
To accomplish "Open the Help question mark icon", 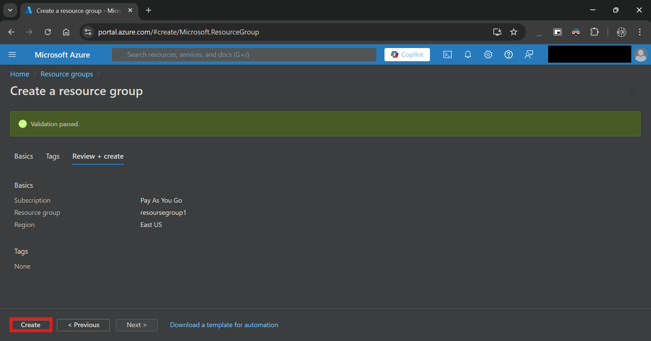I will 509,54.
